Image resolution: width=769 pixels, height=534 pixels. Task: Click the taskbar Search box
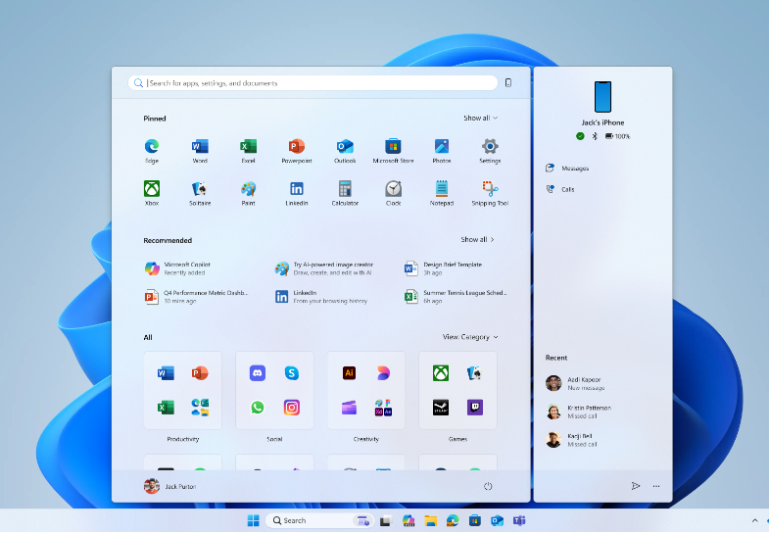(319, 520)
